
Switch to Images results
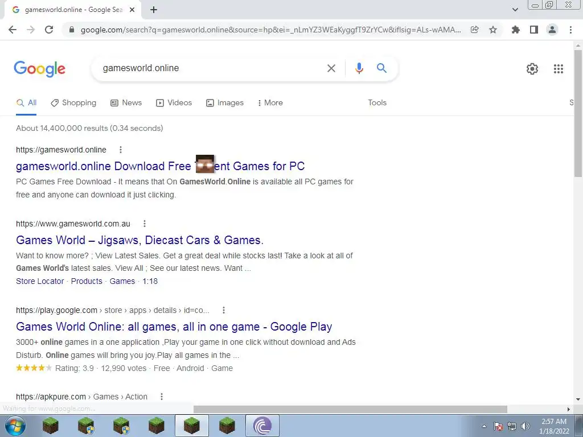225,103
